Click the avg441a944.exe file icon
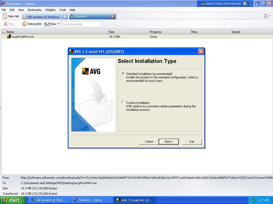This screenshot has width=273, height=204. pos(9,36)
